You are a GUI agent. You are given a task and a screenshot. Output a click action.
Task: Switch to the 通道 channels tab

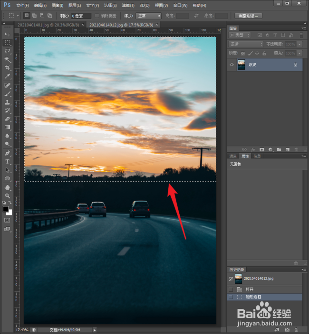click(x=233, y=156)
